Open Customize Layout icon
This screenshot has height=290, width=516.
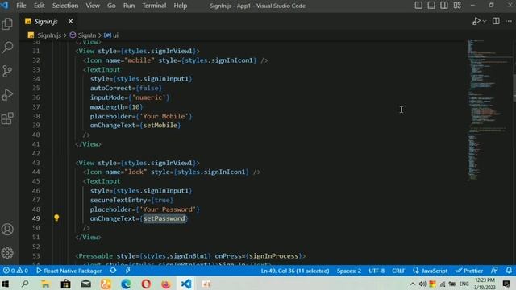tap(457, 6)
